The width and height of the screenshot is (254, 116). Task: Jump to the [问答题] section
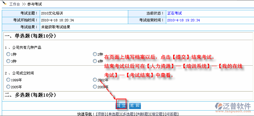pyautogui.click(x=172, y=114)
